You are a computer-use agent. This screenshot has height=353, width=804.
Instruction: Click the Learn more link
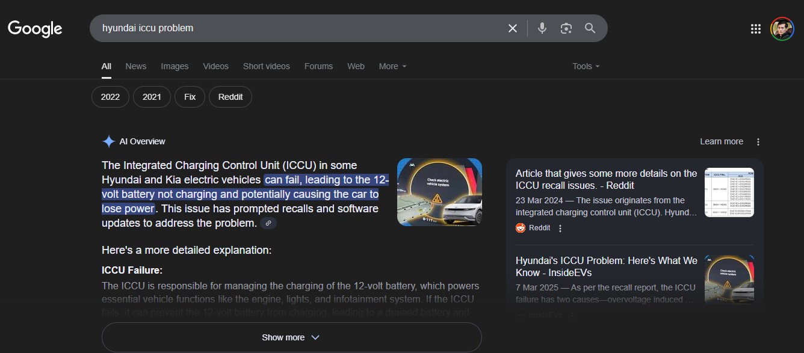click(x=721, y=141)
